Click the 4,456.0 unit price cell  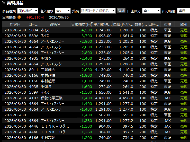(x=126, y=98)
